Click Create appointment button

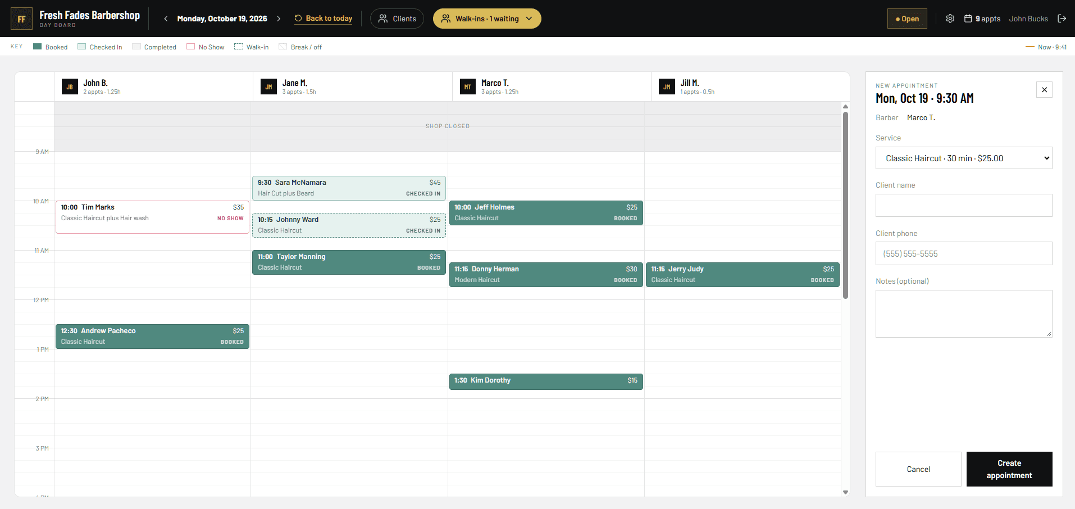pyautogui.click(x=1009, y=469)
